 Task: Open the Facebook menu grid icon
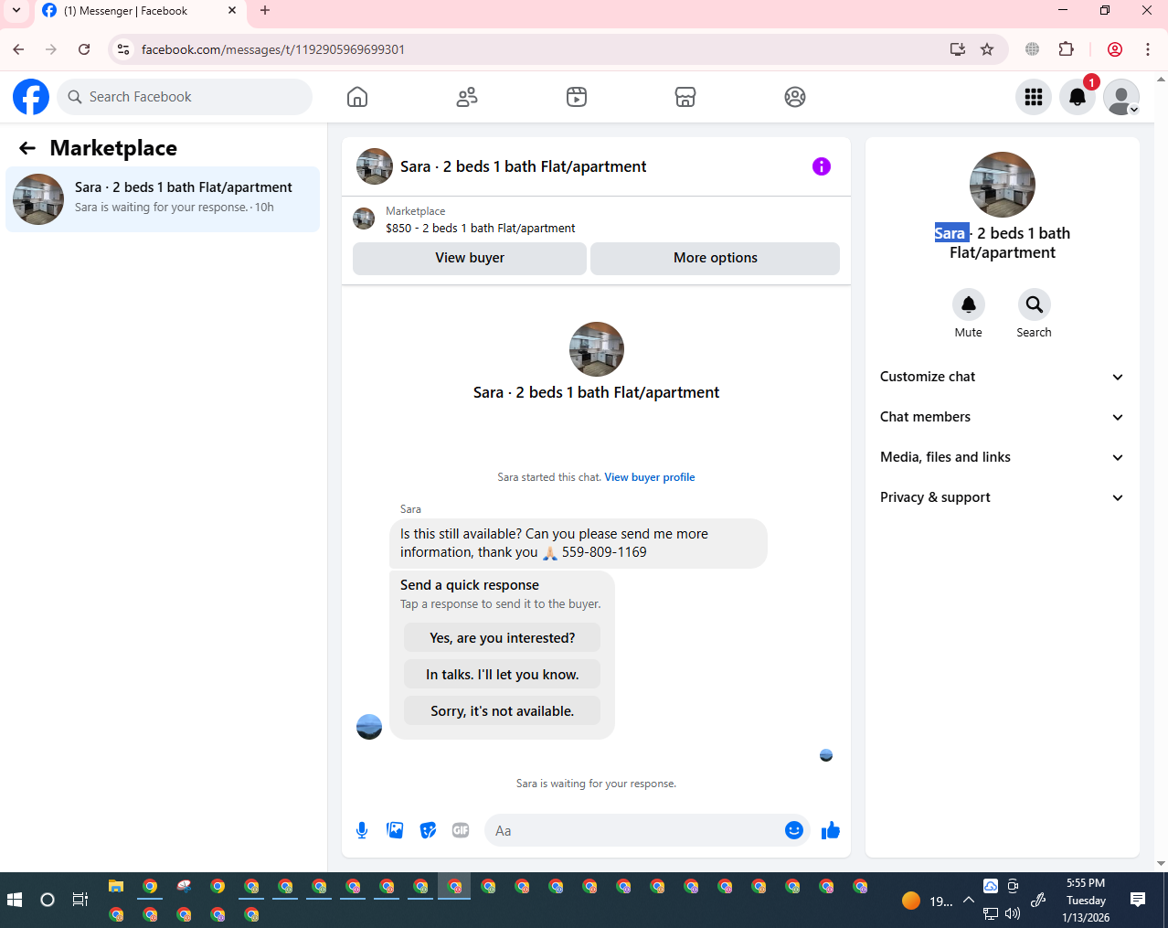point(1034,97)
